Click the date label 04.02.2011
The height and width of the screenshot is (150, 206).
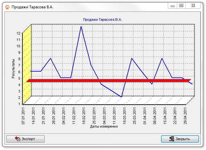(64, 116)
